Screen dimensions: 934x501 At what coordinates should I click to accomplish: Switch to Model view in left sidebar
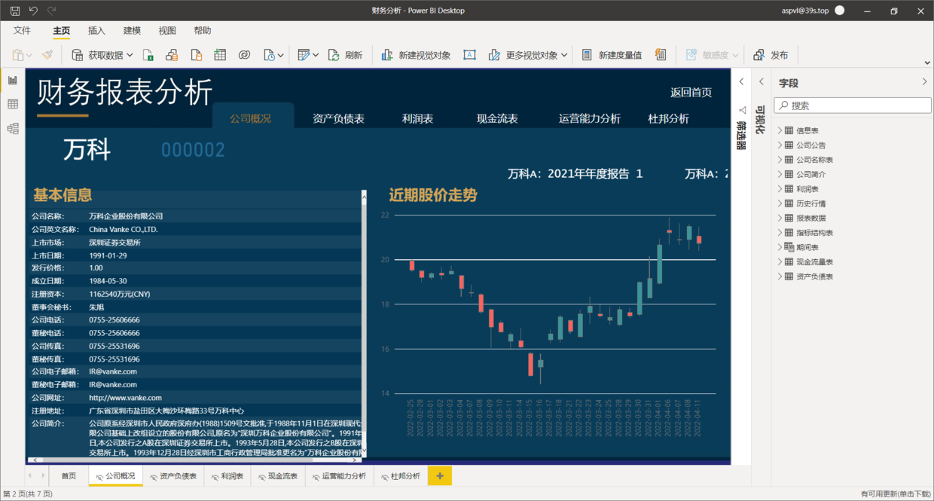pyautogui.click(x=13, y=129)
